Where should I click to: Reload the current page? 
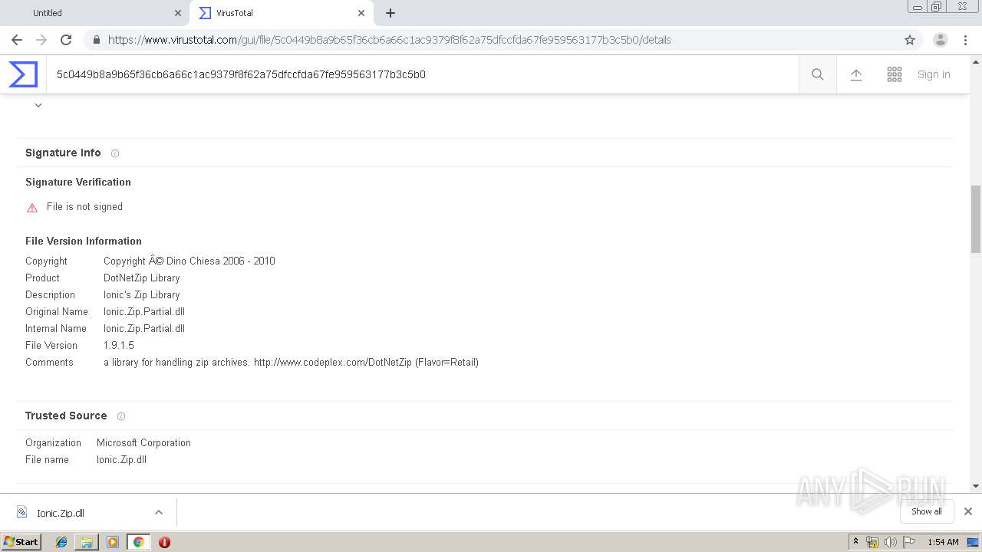(66, 40)
